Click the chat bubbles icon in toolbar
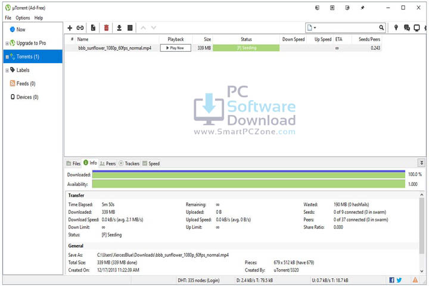Viewport: 429px width, 286px height. (x=407, y=27)
